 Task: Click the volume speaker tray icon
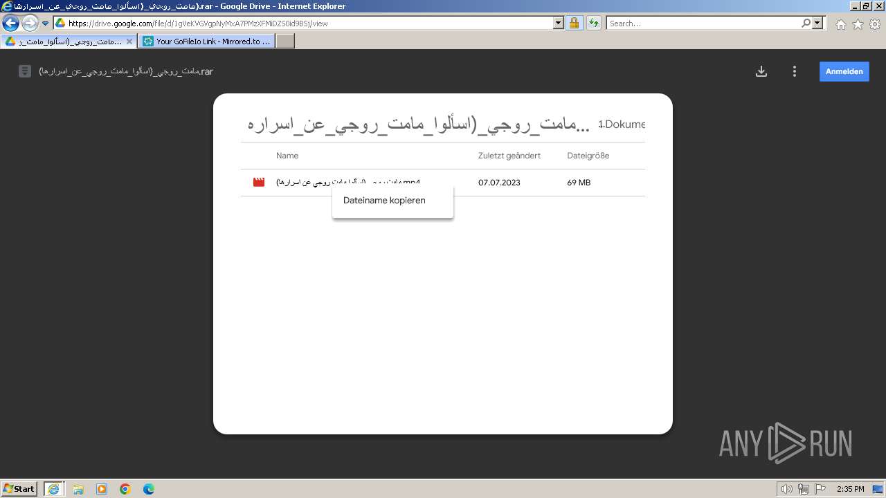[787, 489]
